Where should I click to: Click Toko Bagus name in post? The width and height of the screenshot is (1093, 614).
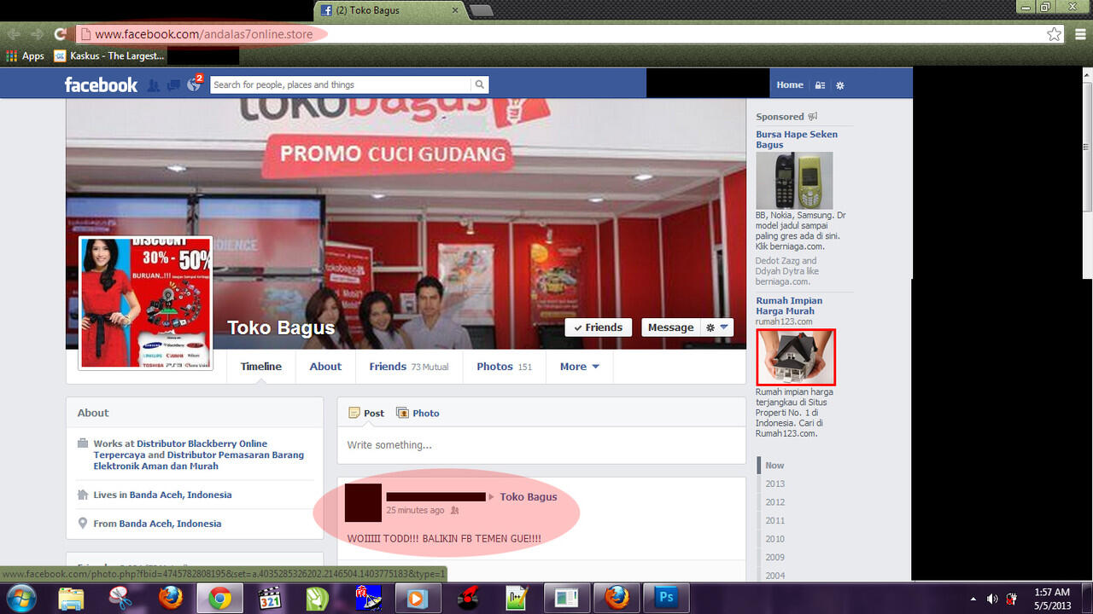pyautogui.click(x=529, y=496)
